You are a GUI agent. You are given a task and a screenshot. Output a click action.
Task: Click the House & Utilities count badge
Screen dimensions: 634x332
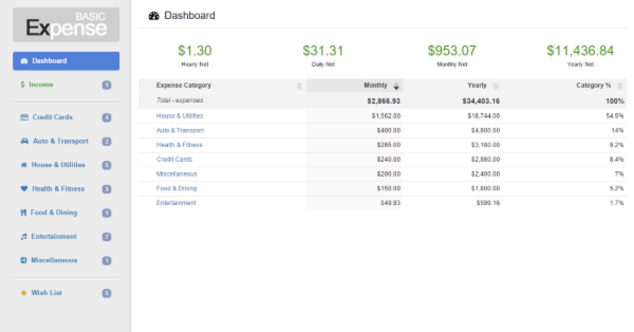pos(107,165)
